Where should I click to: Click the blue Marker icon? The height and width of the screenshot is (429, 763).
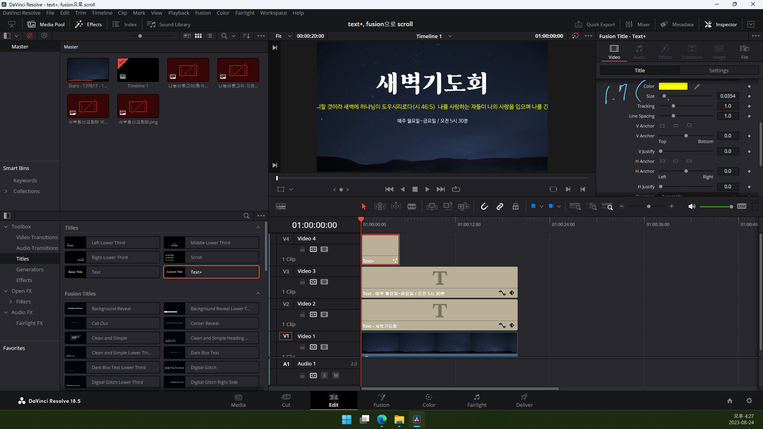point(551,206)
